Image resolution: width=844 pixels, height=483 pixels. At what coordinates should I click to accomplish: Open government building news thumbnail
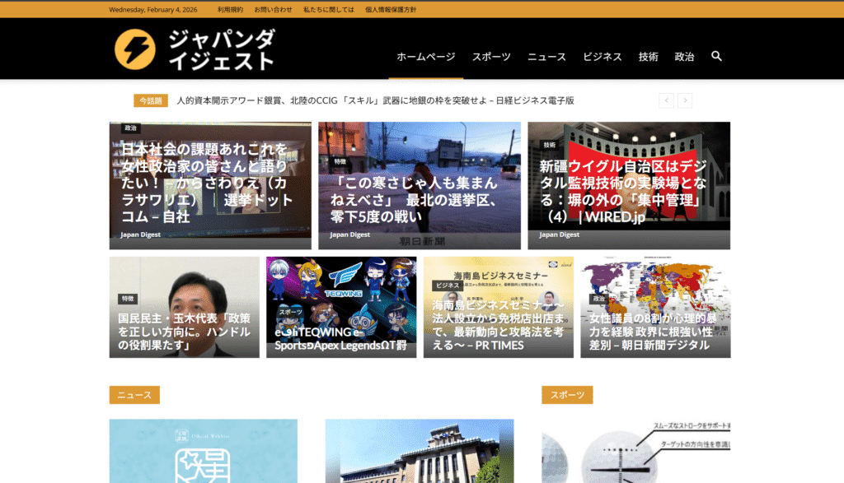click(420, 451)
